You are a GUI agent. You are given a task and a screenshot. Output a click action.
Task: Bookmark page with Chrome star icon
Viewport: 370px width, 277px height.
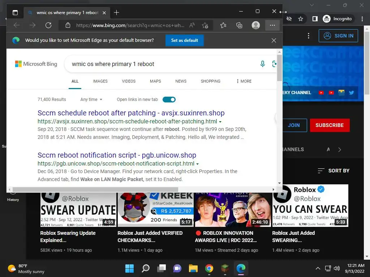coord(300,19)
